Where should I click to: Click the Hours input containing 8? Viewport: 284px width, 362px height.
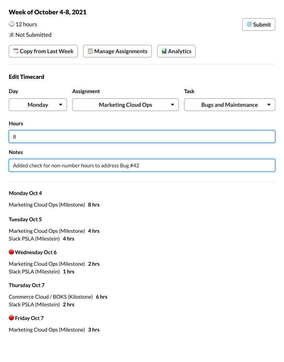(x=142, y=137)
